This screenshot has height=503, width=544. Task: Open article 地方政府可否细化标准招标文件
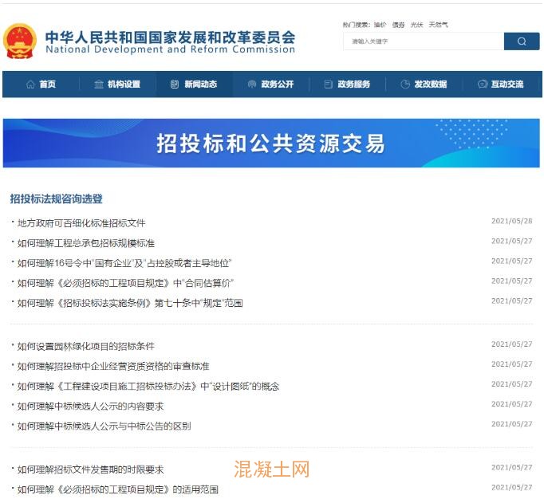81,223
